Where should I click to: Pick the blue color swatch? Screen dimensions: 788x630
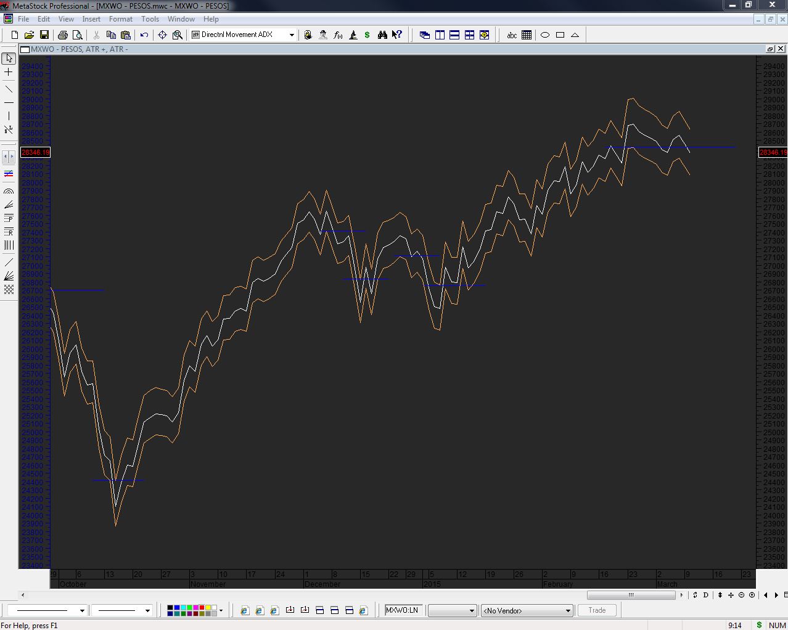pyautogui.click(x=177, y=608)
